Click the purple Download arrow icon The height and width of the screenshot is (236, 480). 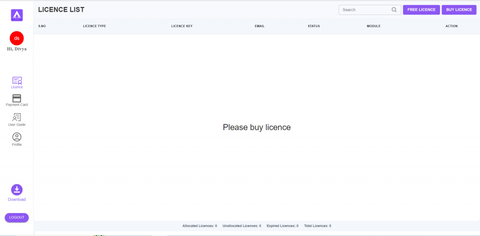tap(17, 190)
